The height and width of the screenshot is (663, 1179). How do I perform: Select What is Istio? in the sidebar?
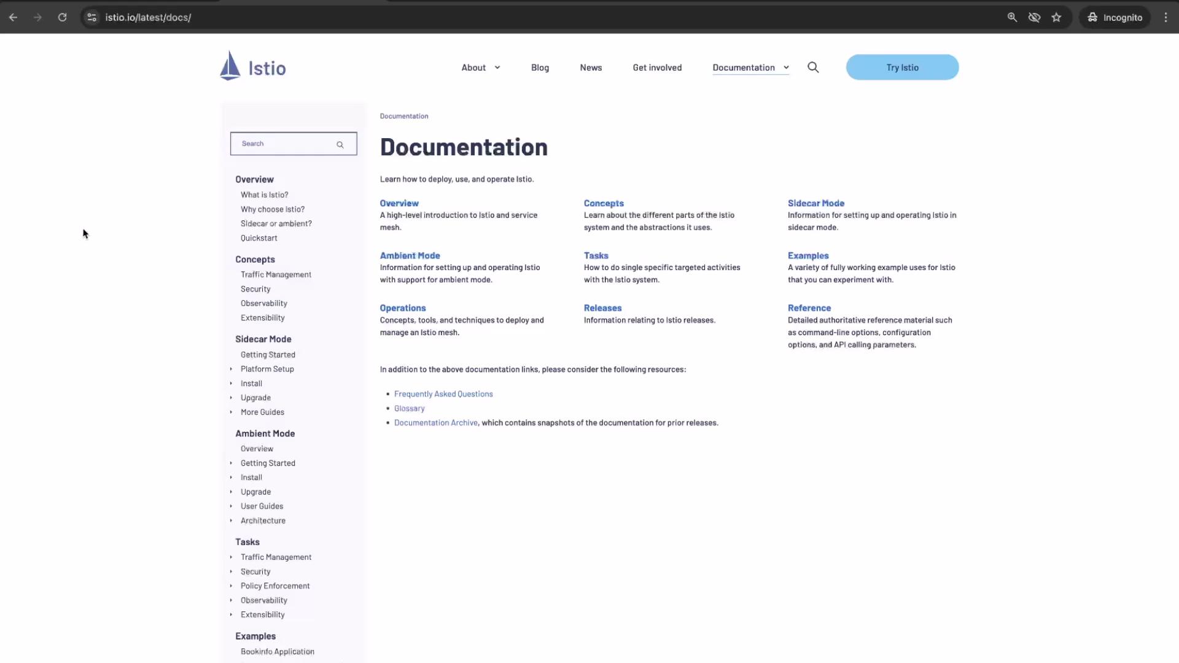pyautogui.click(x=264, y=195)
